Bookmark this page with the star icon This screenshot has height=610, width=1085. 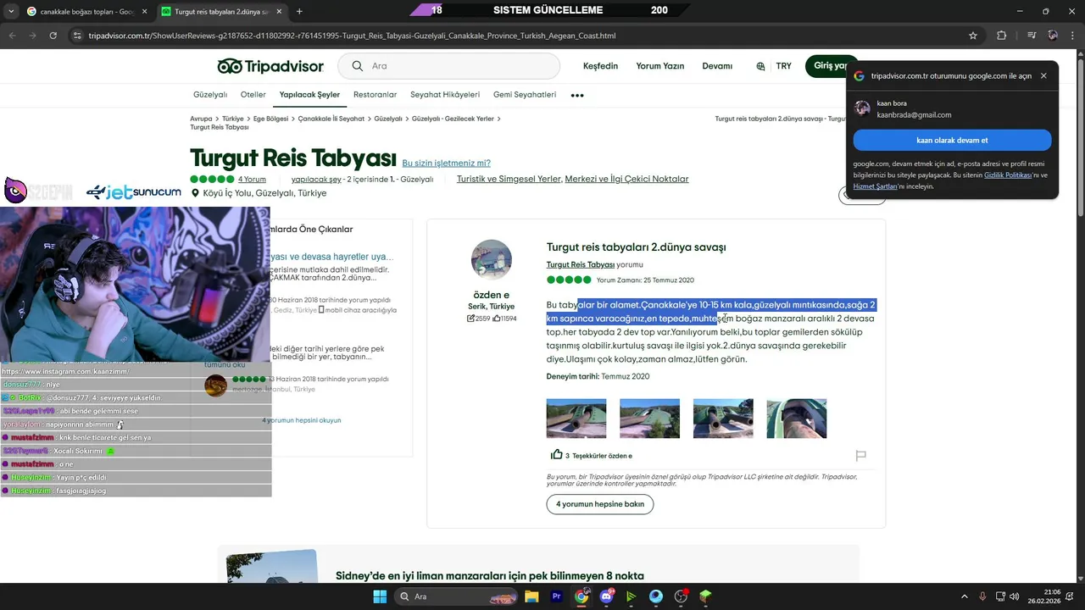pos(973,36)
